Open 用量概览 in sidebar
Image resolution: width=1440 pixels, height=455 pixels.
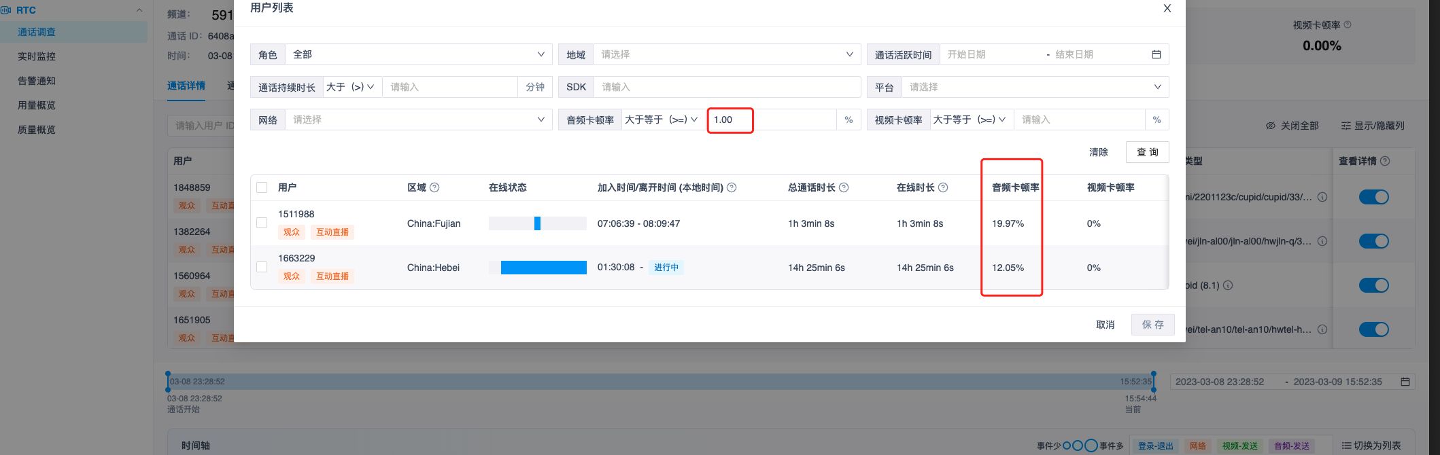(x=37, y=105)
